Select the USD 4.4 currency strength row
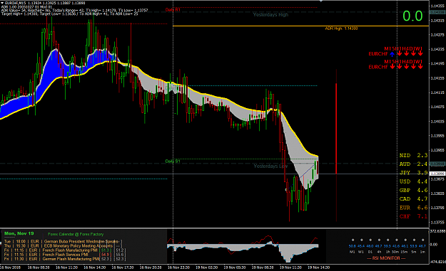The image size is (446, 271). (413, 181)
